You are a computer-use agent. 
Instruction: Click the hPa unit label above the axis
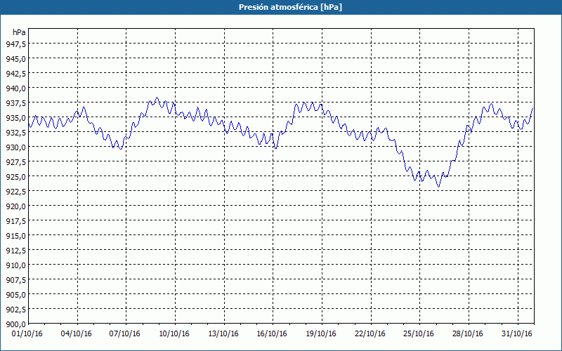pyautogui.click(x=19, y=32)
